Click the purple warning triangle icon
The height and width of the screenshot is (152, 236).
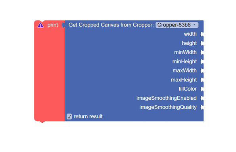[40, 25]
